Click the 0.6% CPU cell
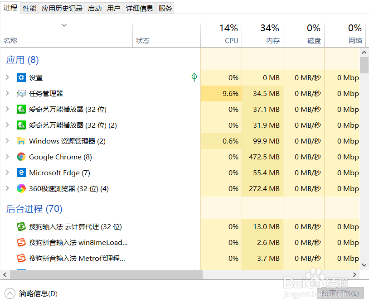This screenshot has height=307, width=369. tap(221, 141)
